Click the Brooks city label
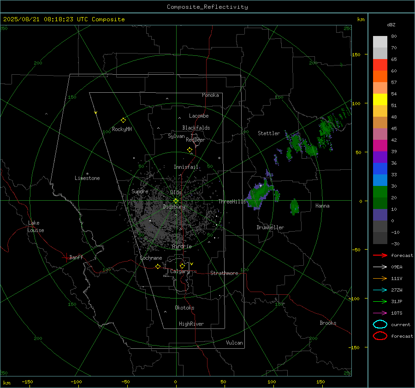The height and width of the screenshot is (388, 415). [x=328, y=323]
